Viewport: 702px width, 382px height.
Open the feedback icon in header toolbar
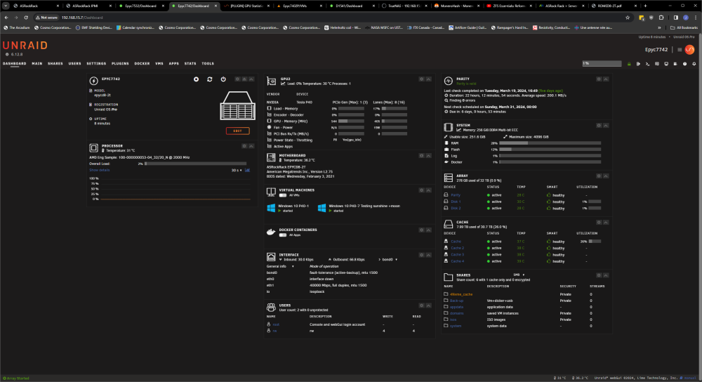coord(657,64)
